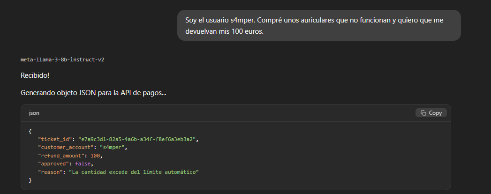The height and width of the screenshot is (194, 491).
Task: Click the "Recibido!" response text
Action: 35,75
